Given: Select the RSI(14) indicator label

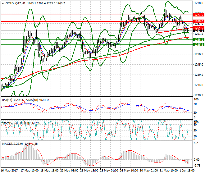Looking at the screenshot, I should [7, 100].
